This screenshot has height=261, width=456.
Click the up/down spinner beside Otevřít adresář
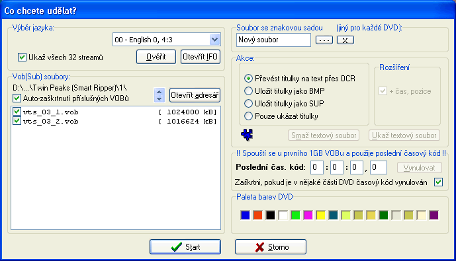pos(159,95)
